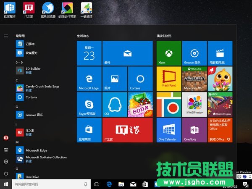Open the hamburger menu in Start

[x=6, y=36]
